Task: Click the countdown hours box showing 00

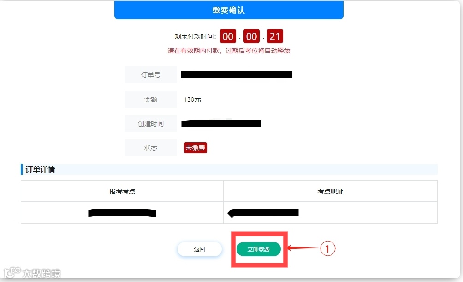Action: pos(228,36)
